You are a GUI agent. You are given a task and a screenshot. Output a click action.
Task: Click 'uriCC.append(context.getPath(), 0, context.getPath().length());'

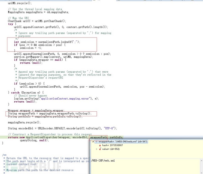61,27
